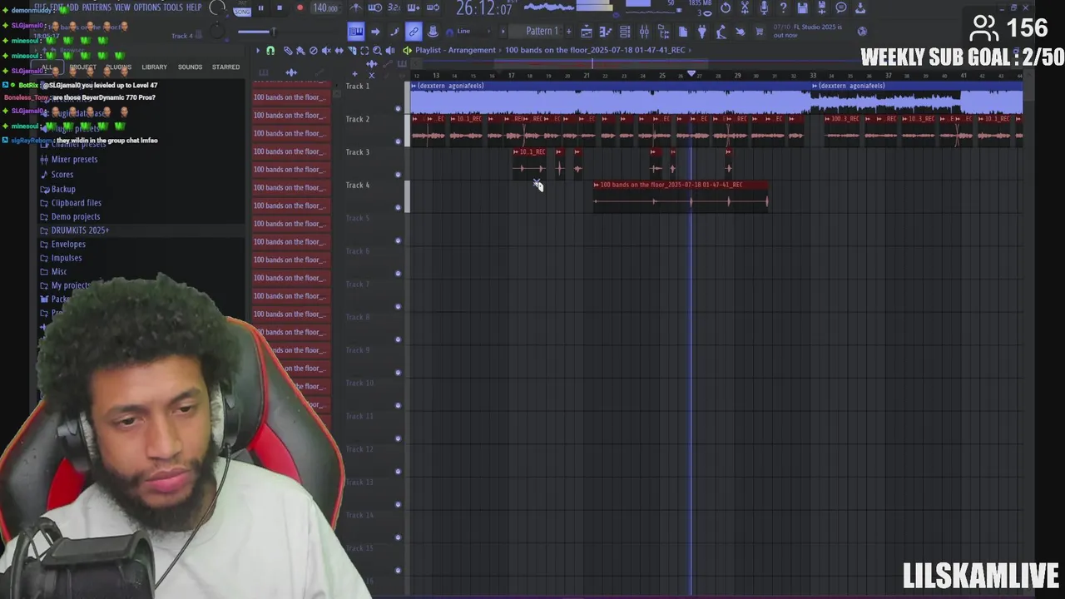Toggle mute dot for Track 8

(398, 339)
